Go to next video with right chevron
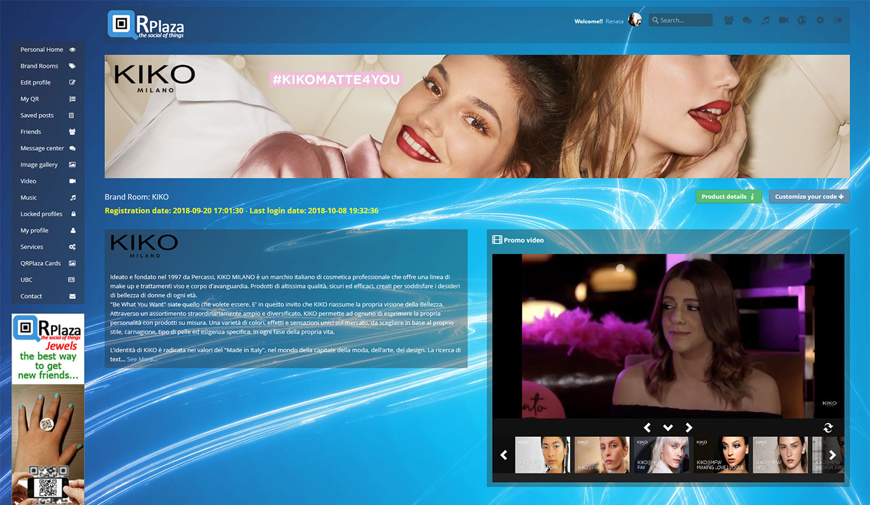The image size is (870, 505). [688, 428]
